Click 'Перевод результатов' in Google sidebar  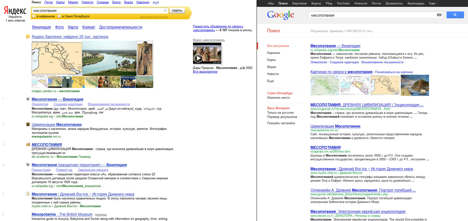pyautogui.click(x=282, y=117)
